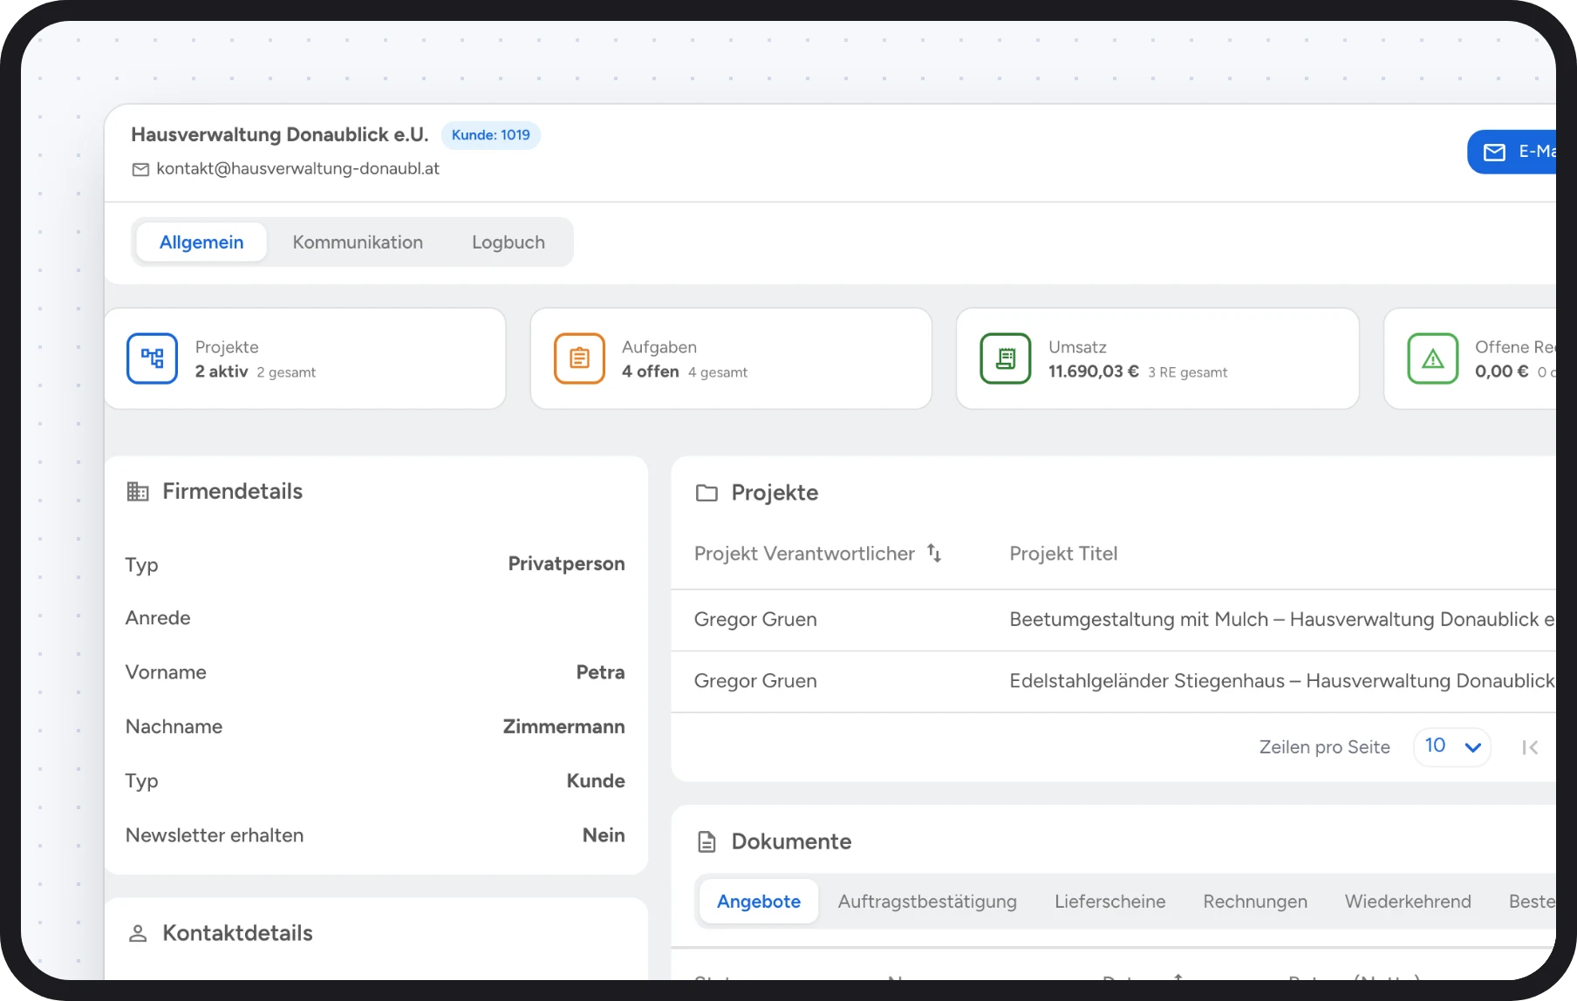Click Gregor Gruen in the Edelstahlgeländer row

click(755, 681)
